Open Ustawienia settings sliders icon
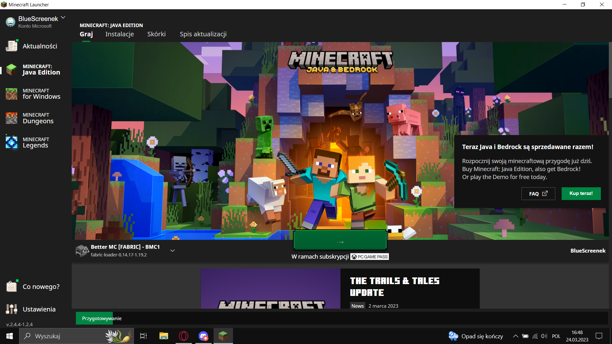Image resolution: width=612 pixels, height=344 pixels. (11, 309)
